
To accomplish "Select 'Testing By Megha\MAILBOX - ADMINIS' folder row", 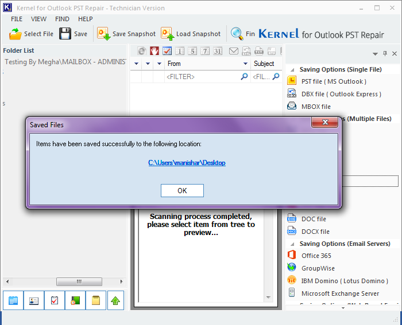I will [65, 62].
